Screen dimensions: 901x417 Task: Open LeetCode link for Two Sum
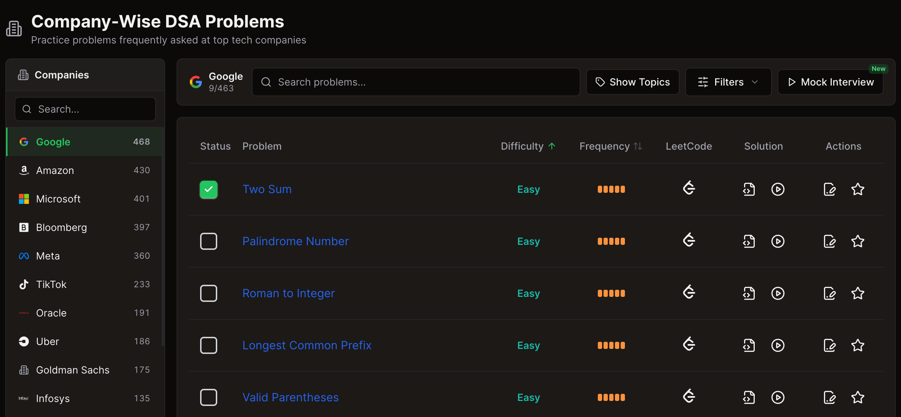point(689,189)
